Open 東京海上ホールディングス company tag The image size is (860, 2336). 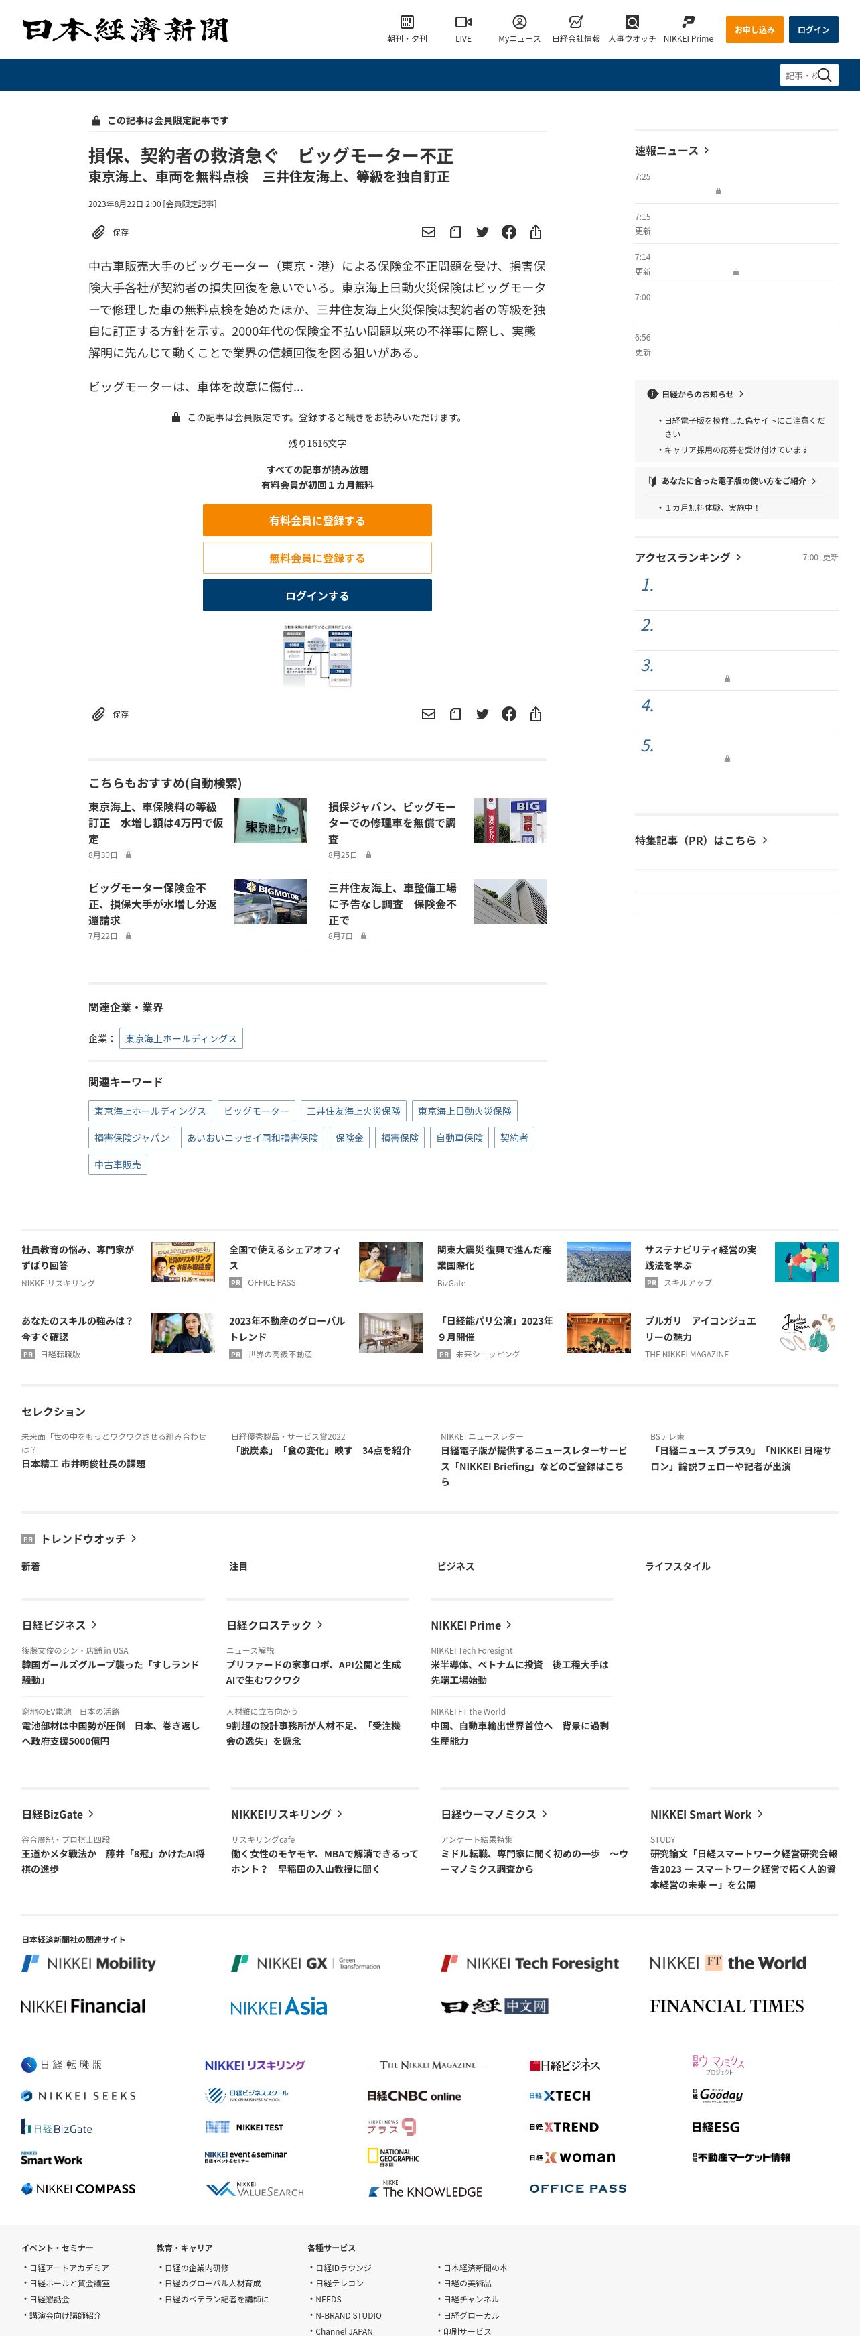[180, 1038]
